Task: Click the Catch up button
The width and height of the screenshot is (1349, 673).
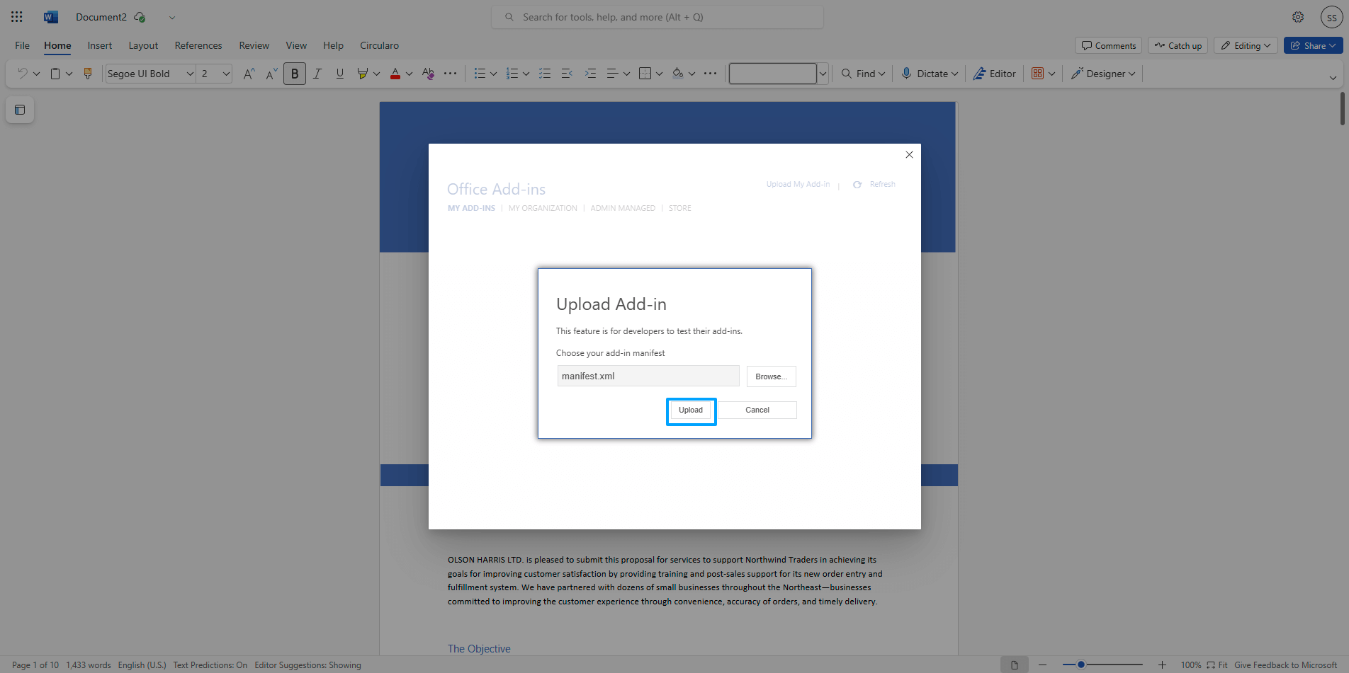Action: pyautogui.click(x=1178, y=45)
